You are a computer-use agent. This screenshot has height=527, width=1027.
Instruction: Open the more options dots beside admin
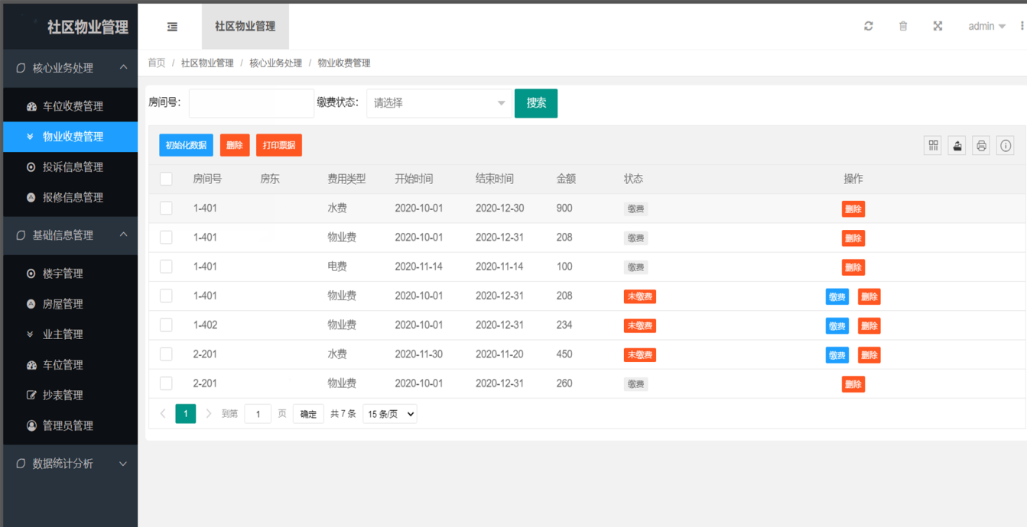(x=1022, y=26)
